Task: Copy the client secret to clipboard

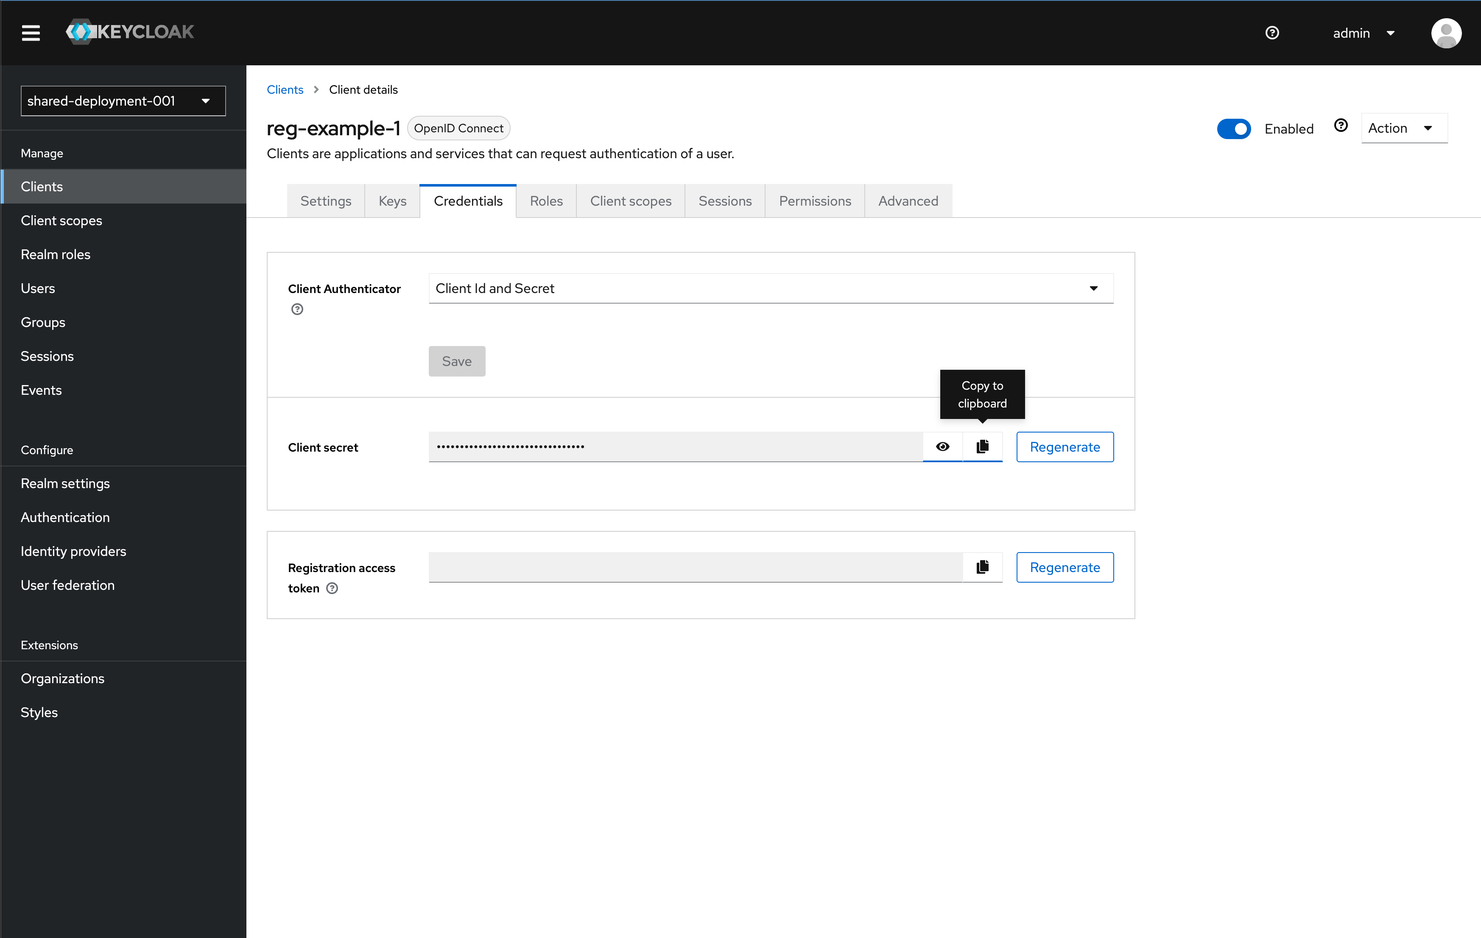Action: 981,447
